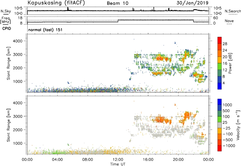This screenshot has height=166, width=241.
Task: Click the "12:00" time tick label
Action: [x=118, y=160]
